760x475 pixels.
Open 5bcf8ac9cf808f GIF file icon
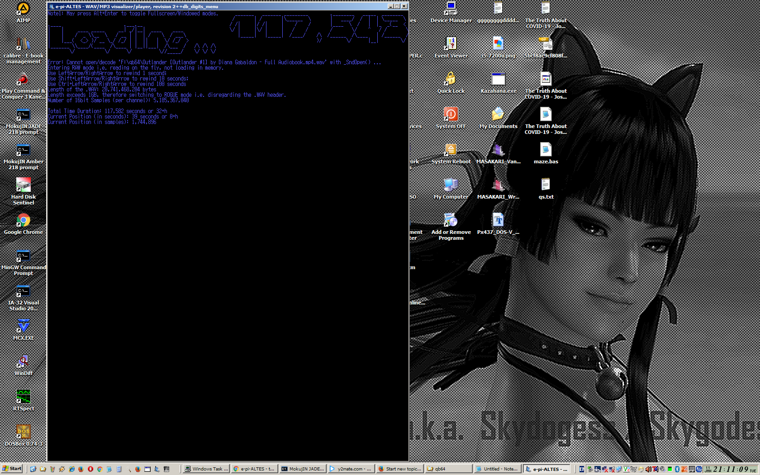(546, 47)
